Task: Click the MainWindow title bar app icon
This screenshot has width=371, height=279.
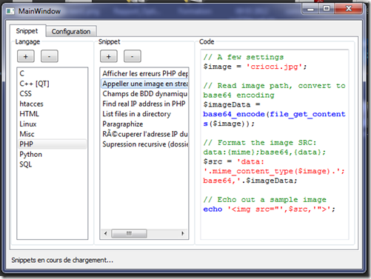Action: pos(10,11)
